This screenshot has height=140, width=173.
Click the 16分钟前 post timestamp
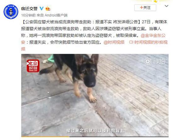pyautogui.click(x=28, y=15)
